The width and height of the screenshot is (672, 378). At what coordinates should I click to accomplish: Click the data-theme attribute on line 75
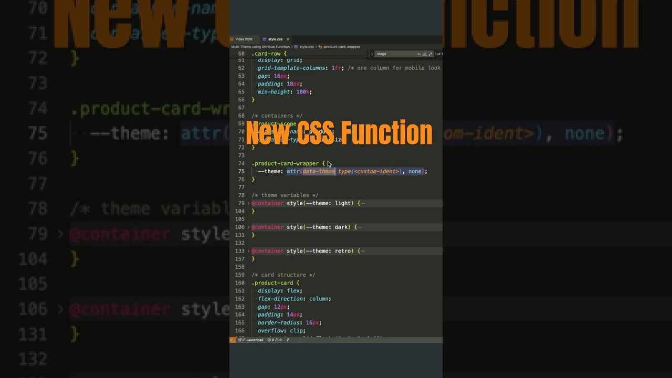318,171
